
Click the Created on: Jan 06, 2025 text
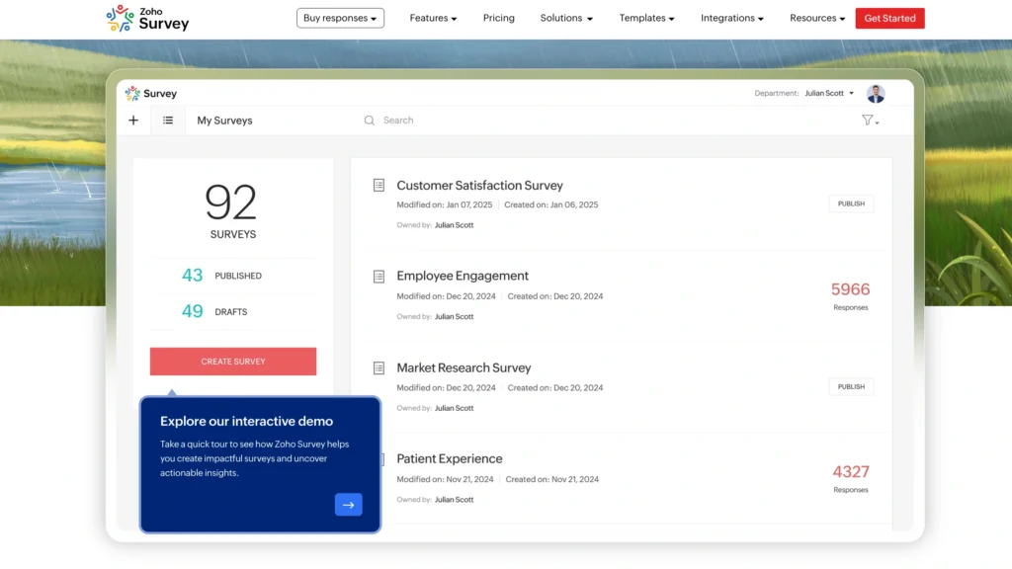click(551, 205)
